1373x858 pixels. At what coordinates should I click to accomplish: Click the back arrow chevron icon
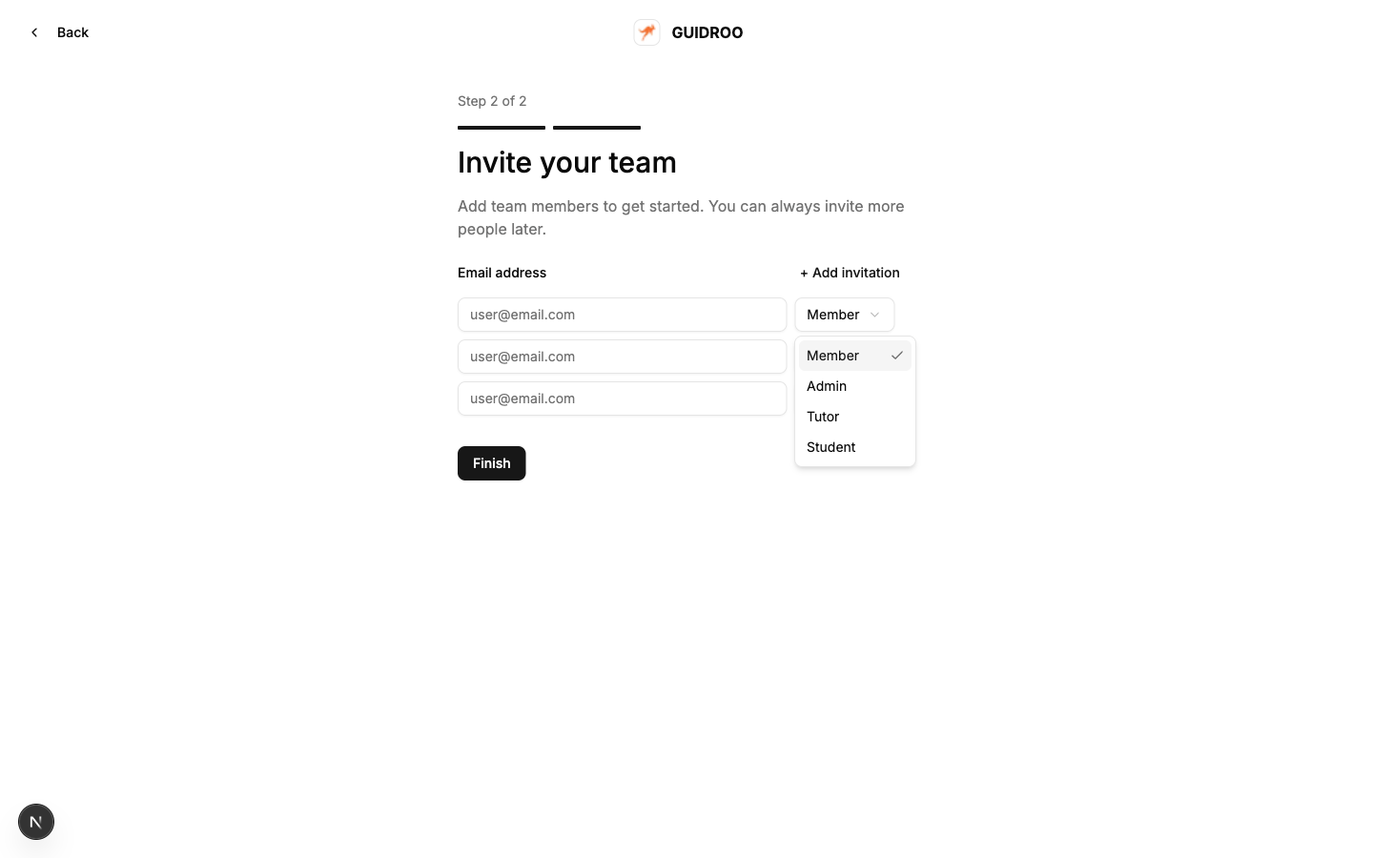click(x=34, y=32)
